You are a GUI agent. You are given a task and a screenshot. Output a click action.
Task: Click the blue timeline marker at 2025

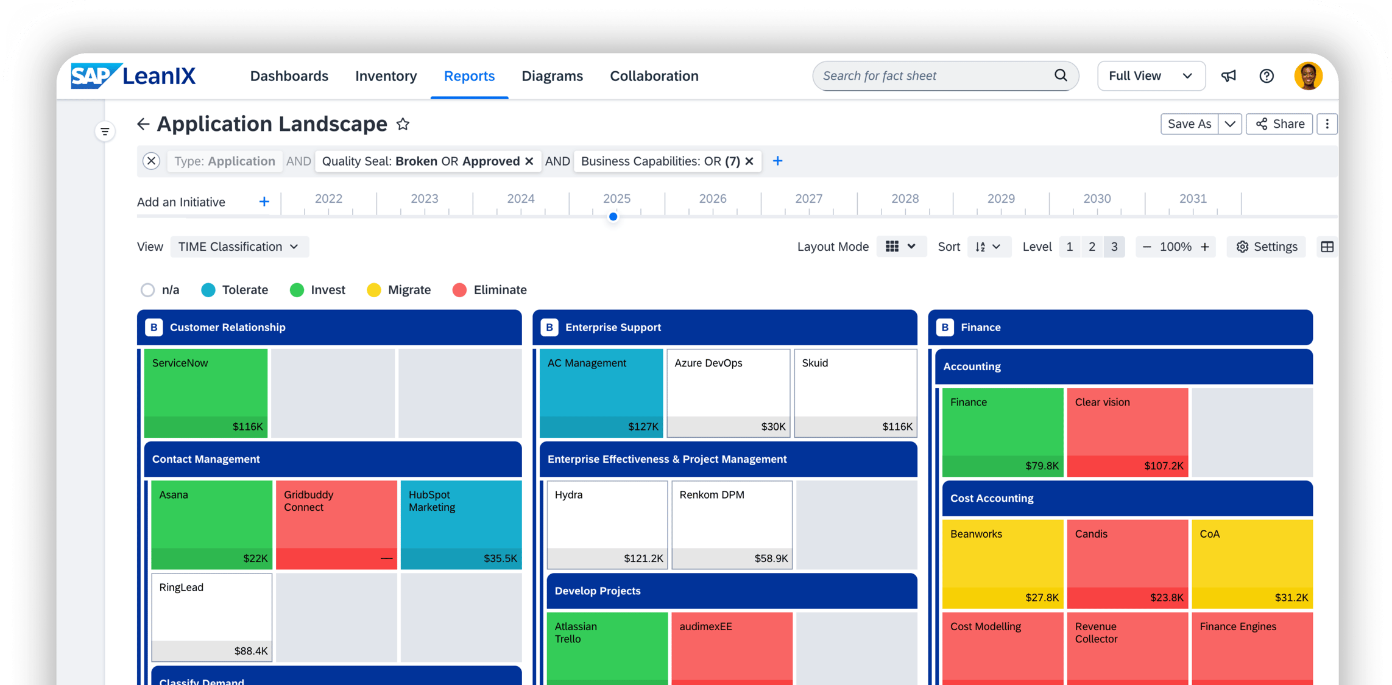613,217
